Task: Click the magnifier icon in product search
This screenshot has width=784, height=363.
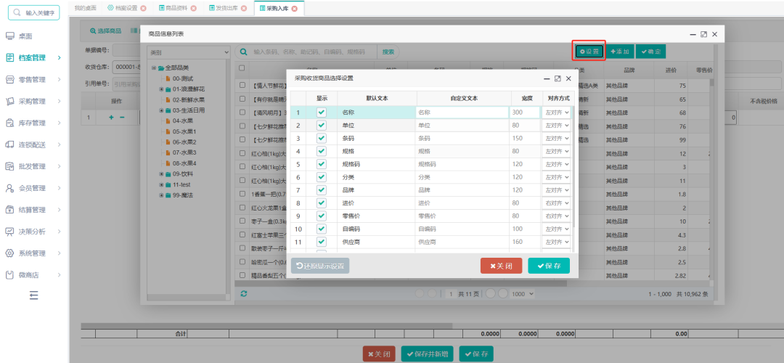Action: click(x=243, y=52)
